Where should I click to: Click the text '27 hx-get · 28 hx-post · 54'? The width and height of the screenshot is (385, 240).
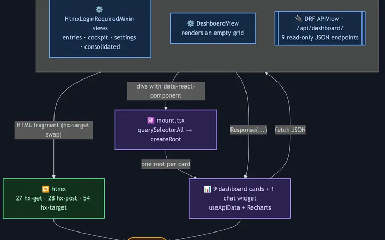[x=53, y=198]
